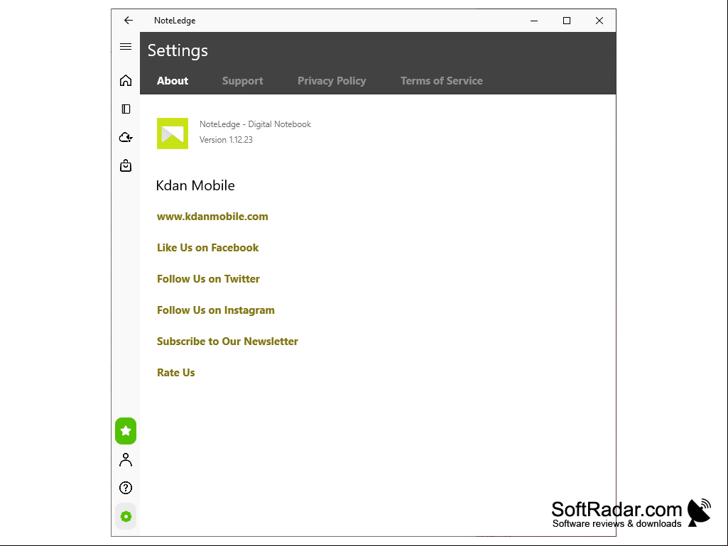Go back using the arrow in title bar
Screen dimensions: 728x546
click(x=129, y=21)
